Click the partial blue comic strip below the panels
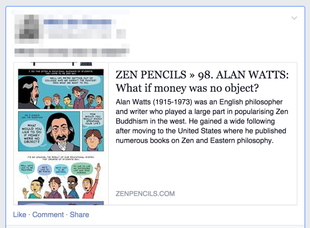 [x=61, y=202]
